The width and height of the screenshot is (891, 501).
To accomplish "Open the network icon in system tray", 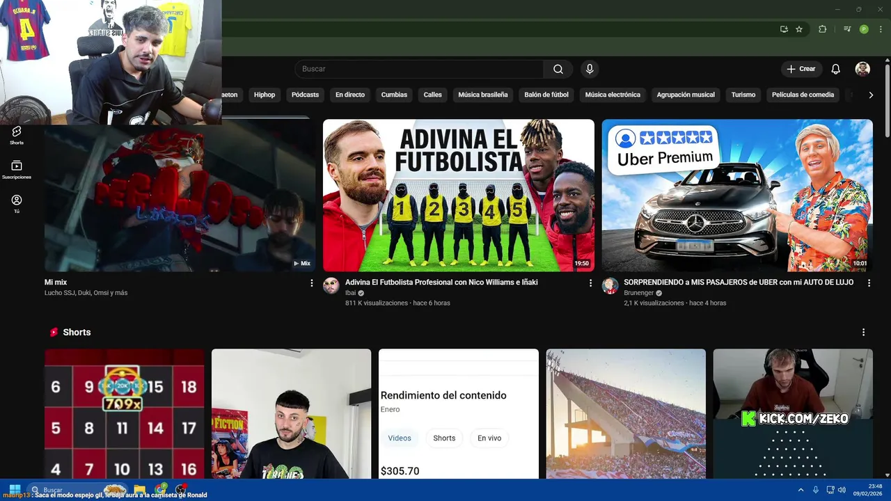I will pos(830,490).
